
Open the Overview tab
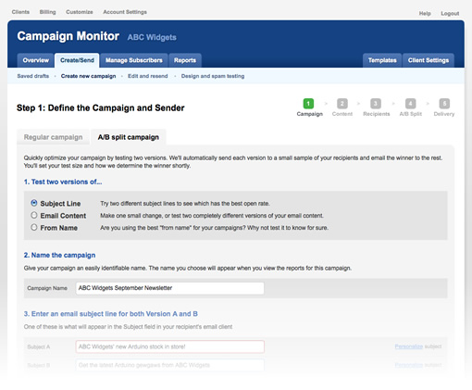pos(36,60)
